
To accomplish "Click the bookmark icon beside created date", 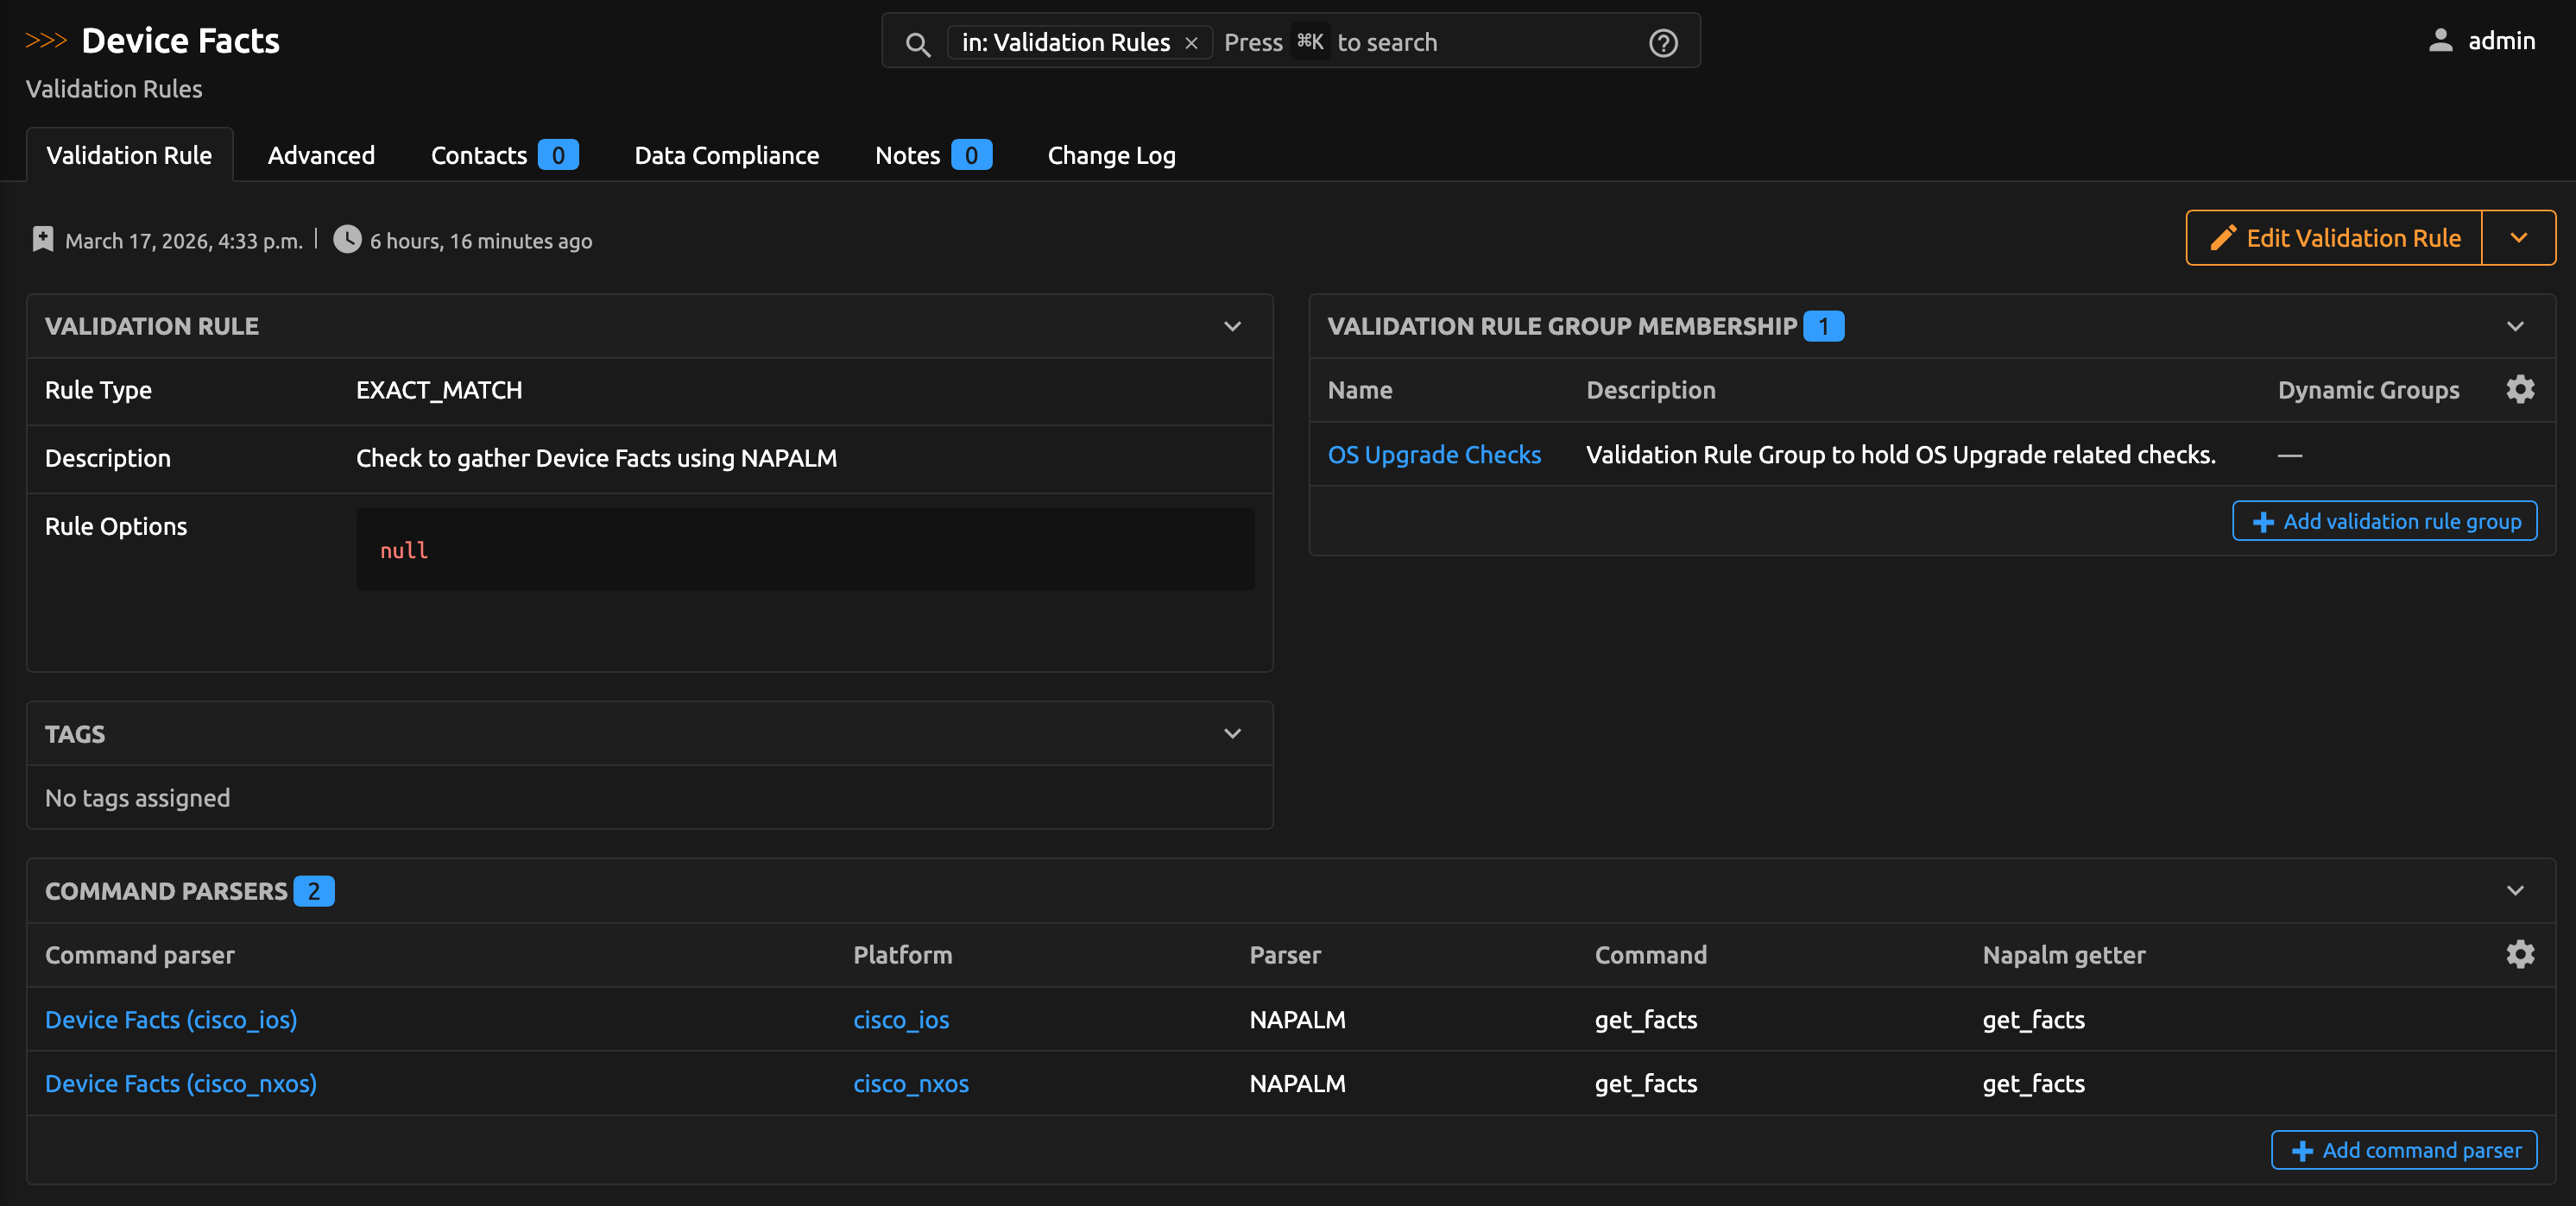I will coord(43,240).
